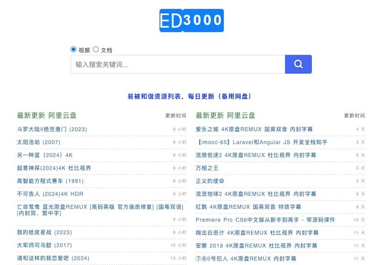Viewport: 382px width, 265px height.
Task: Click the 8 小时 timestamp for 斗罗大陆II
Action: pos(180,129)
